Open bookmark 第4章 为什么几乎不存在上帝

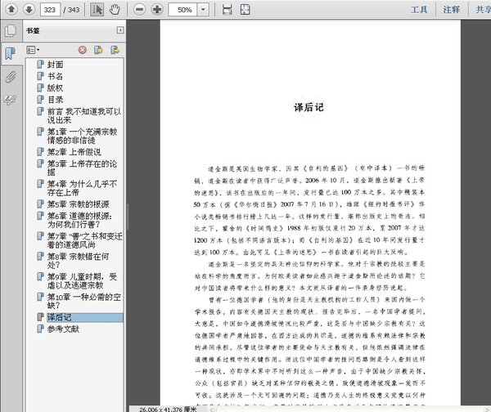tap(82, 188)
